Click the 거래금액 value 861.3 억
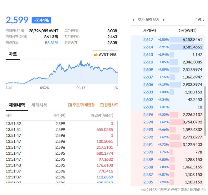Viewport: 208px width, 195px height. [x=51, y=37]
